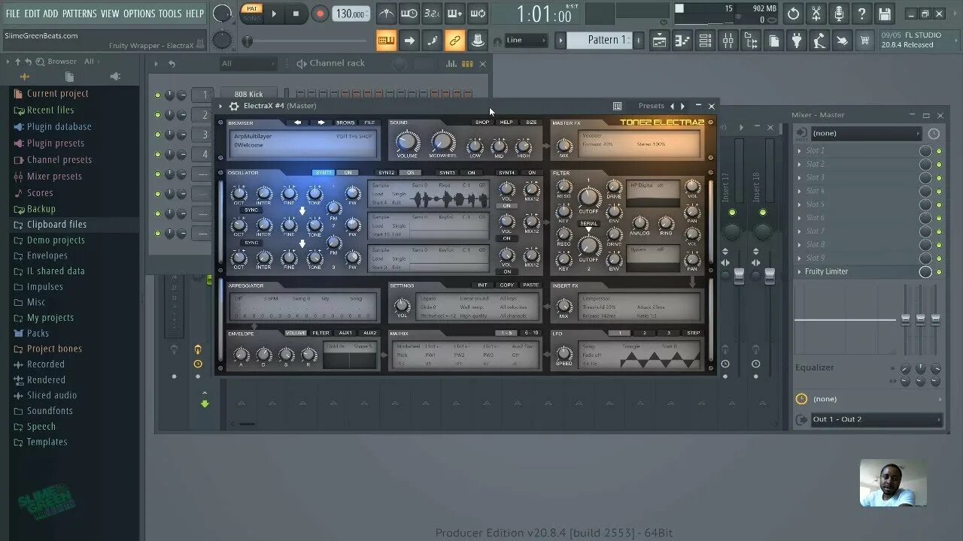The image size is (963, 541).
Task: Select the FILTER envelope tab
Action: pos(321,333)
